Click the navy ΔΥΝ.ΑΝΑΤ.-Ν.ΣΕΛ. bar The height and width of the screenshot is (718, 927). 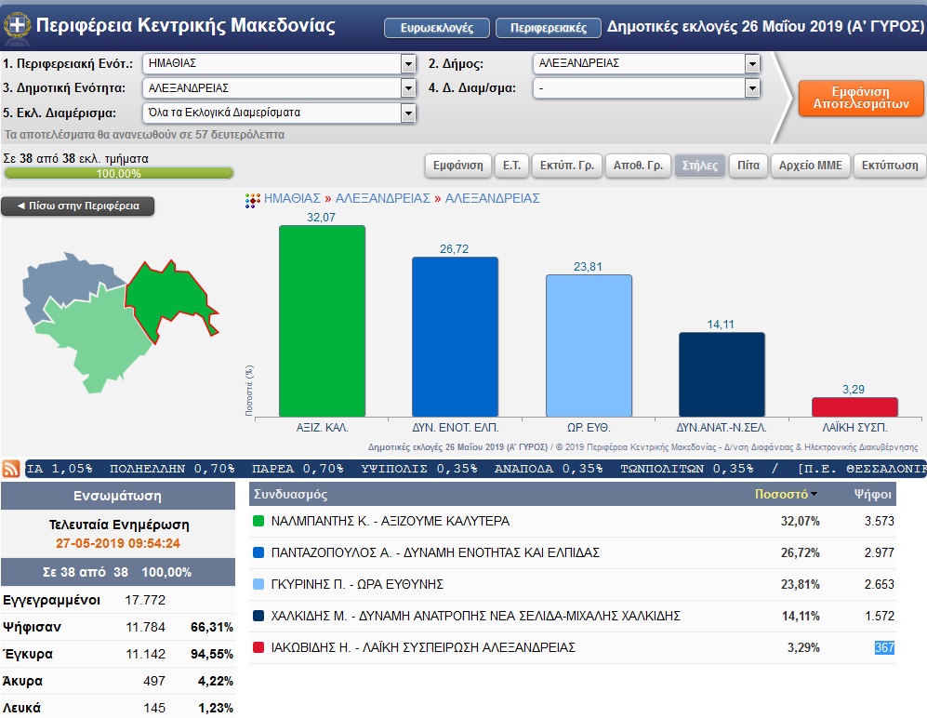722,375
